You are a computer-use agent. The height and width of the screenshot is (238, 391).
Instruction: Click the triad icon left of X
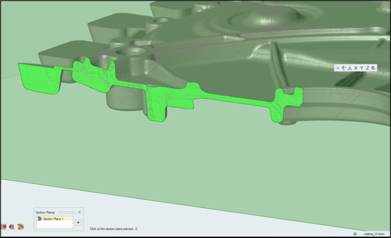[349, 68]
